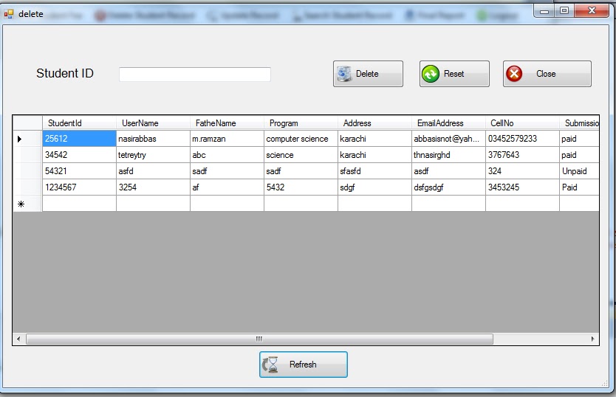Minimize the delete window
Image resolution: width=616 pixels, height=397 pixels.
[544, 11]
